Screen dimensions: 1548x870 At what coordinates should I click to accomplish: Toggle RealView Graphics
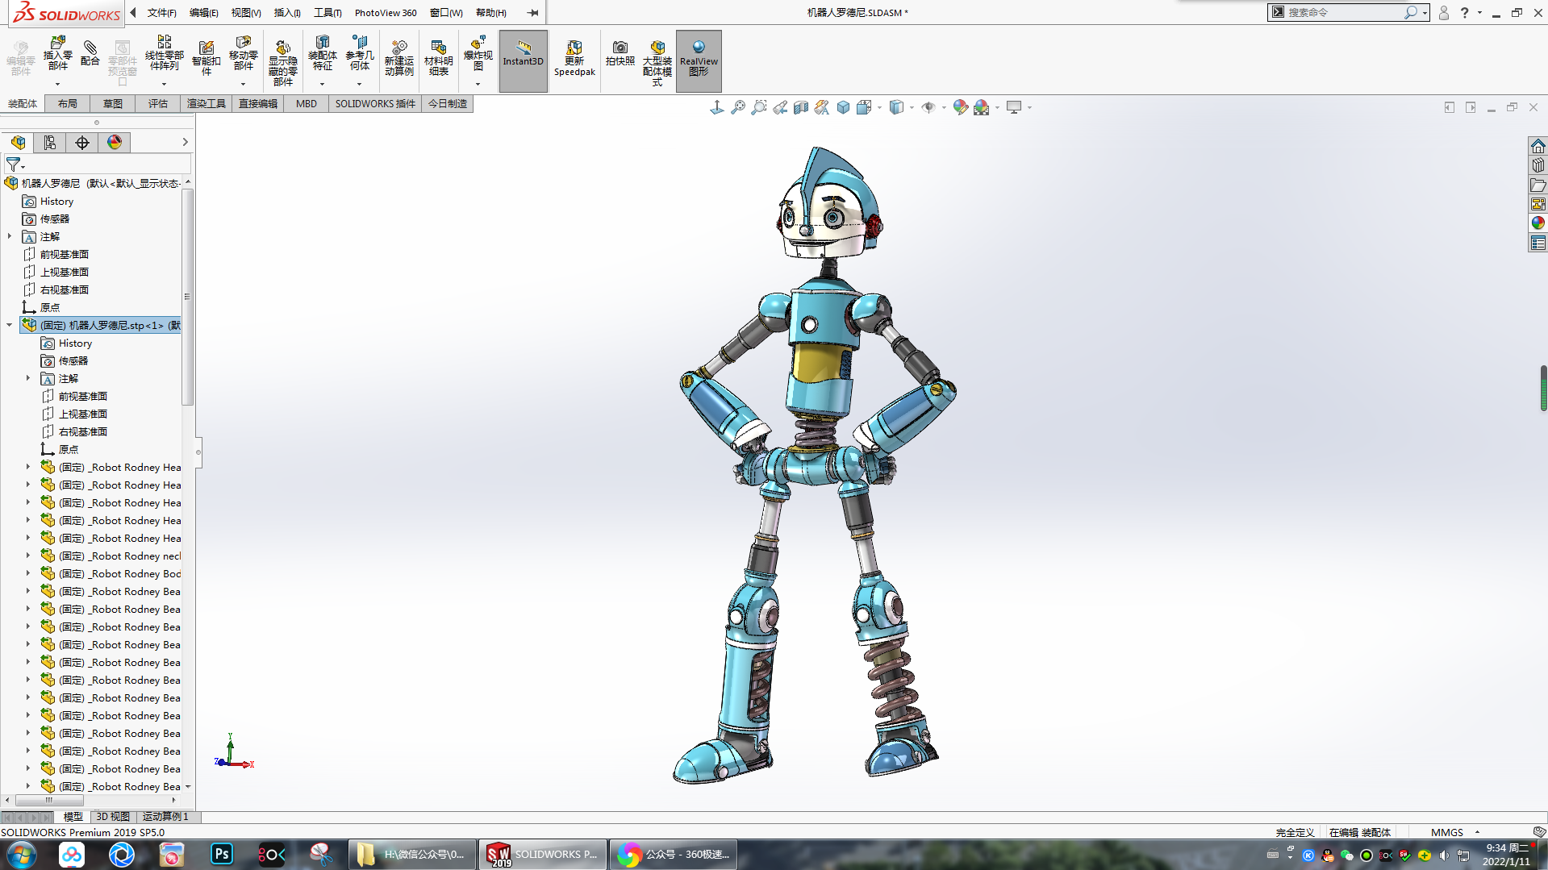point(699,61)
